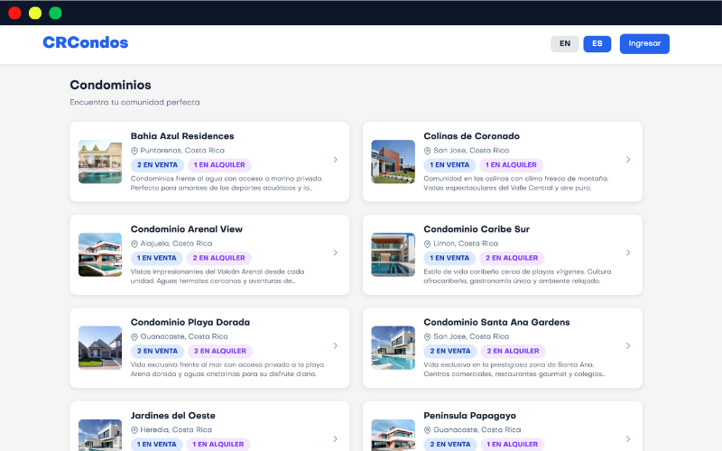722x451 pixels.
Task: Click 1 EN ALQUILER badge in Jardines del Oeste
Action: click(x=218, y=445)
